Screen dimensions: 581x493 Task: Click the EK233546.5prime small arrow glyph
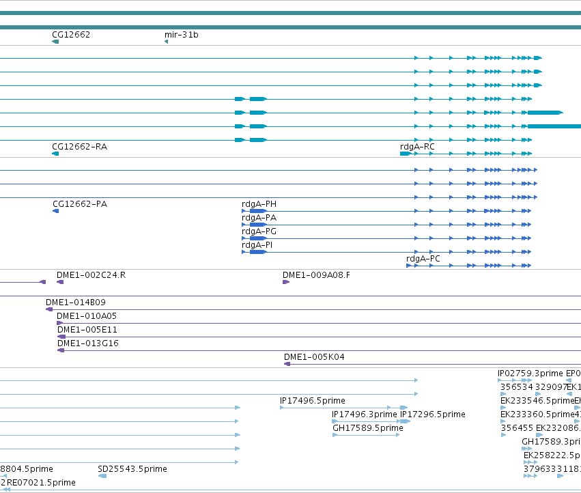point(503,408)
